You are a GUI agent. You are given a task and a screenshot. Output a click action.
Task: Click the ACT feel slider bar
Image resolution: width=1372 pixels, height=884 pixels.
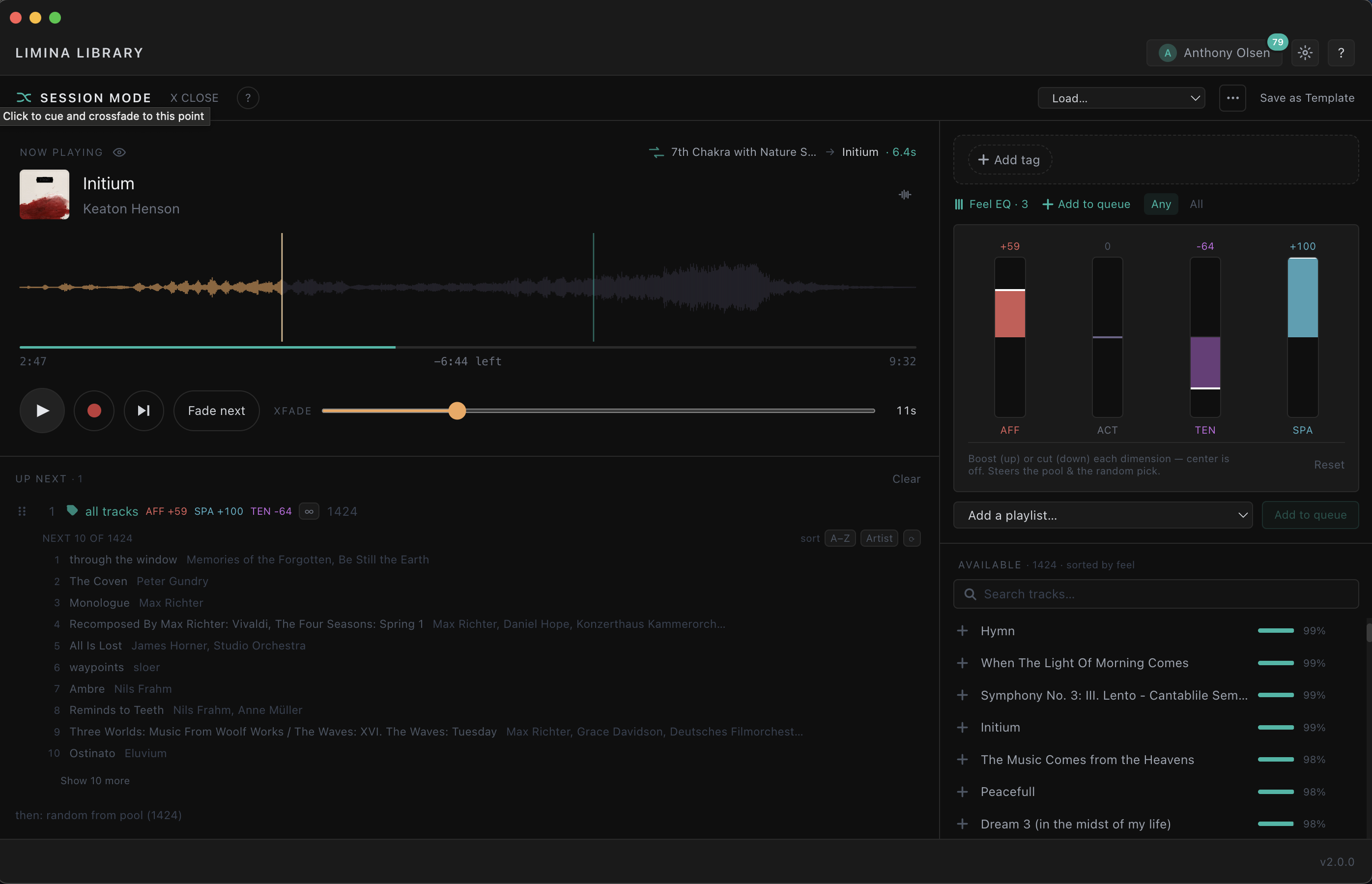click(1107, 337)
